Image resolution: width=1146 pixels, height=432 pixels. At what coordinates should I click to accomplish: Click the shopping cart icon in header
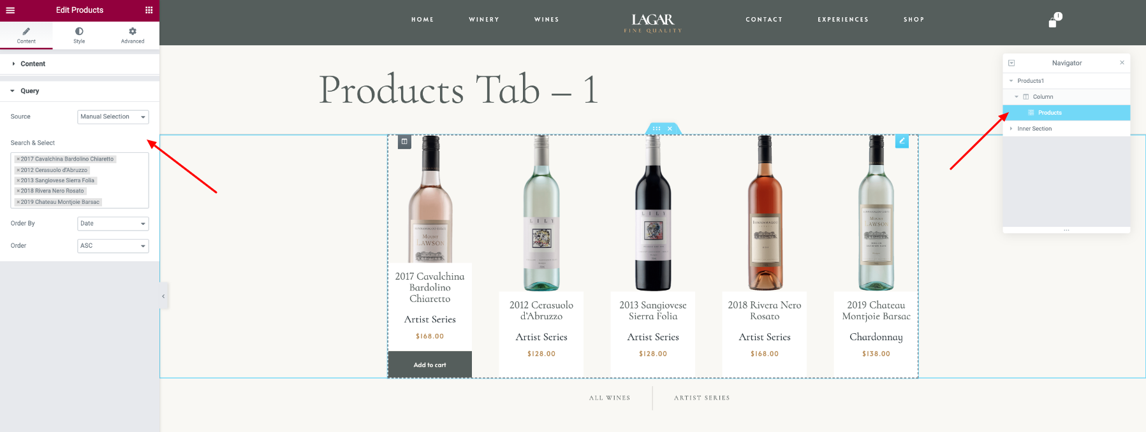[x=1053, y=22]
